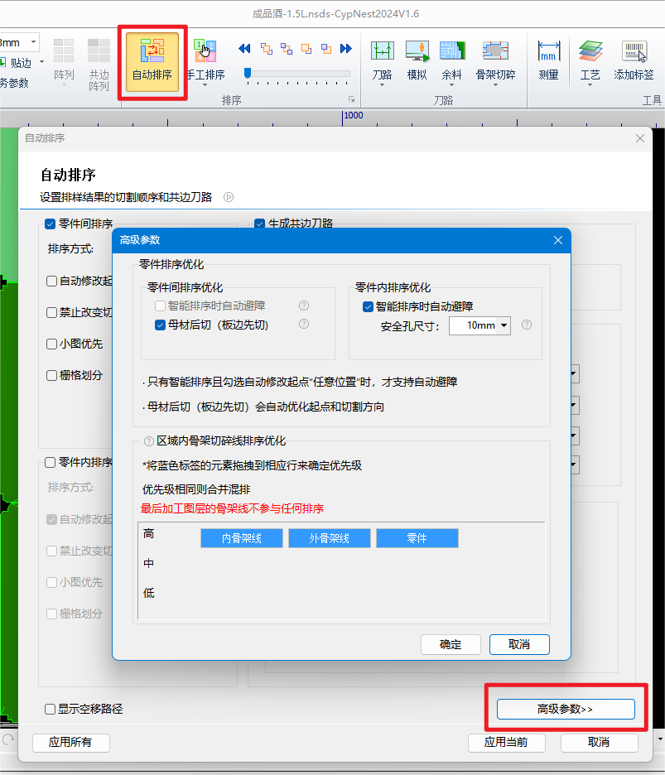Expand the 贴边 dropdown arrow
Image resolution: width=665 pixels, height=775 pixels.
(41, 62)
